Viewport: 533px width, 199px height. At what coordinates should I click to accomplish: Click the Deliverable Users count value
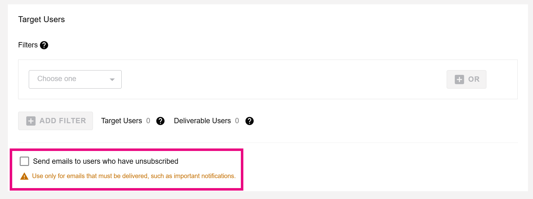tap(237, 121)
